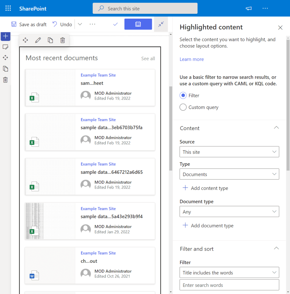This screenshot has width=290, height=294.
Task: Open the SharePoint app launcher grid
Action: pos(8,8)
